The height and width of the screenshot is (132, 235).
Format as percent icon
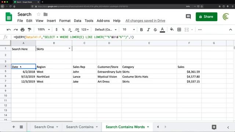click(x=63, y=30)
